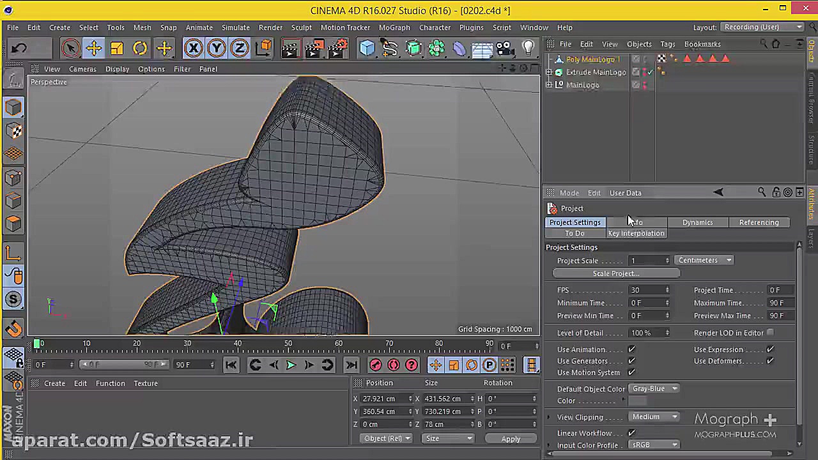Toggle the enable checkmark on Extrude MainLogo
This screenshot has height=460, width=818.
click(x=650, y=72)
